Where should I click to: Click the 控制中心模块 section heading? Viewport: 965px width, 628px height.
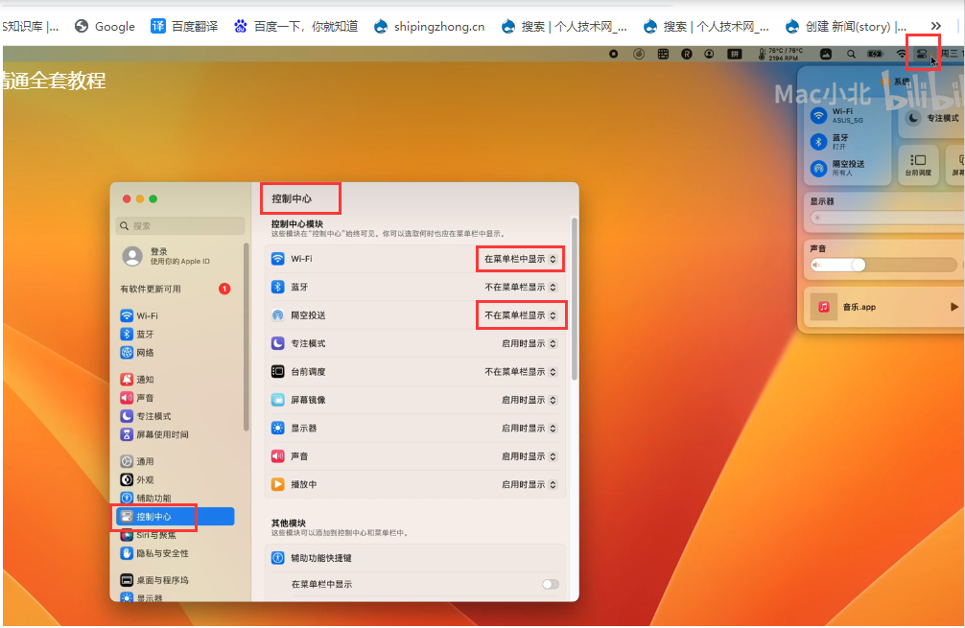[297, 224]
